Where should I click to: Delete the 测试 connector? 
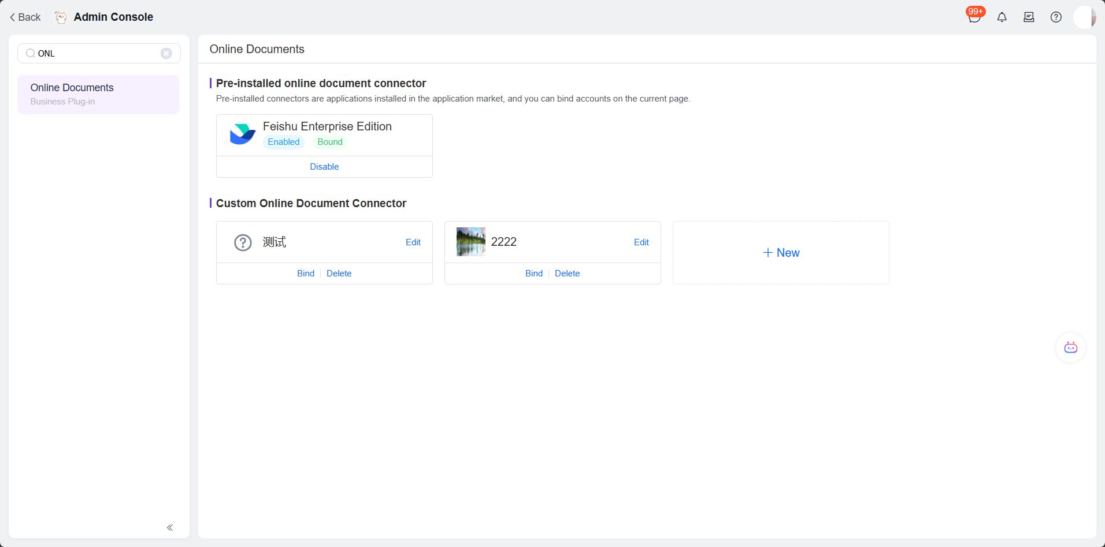339,273
